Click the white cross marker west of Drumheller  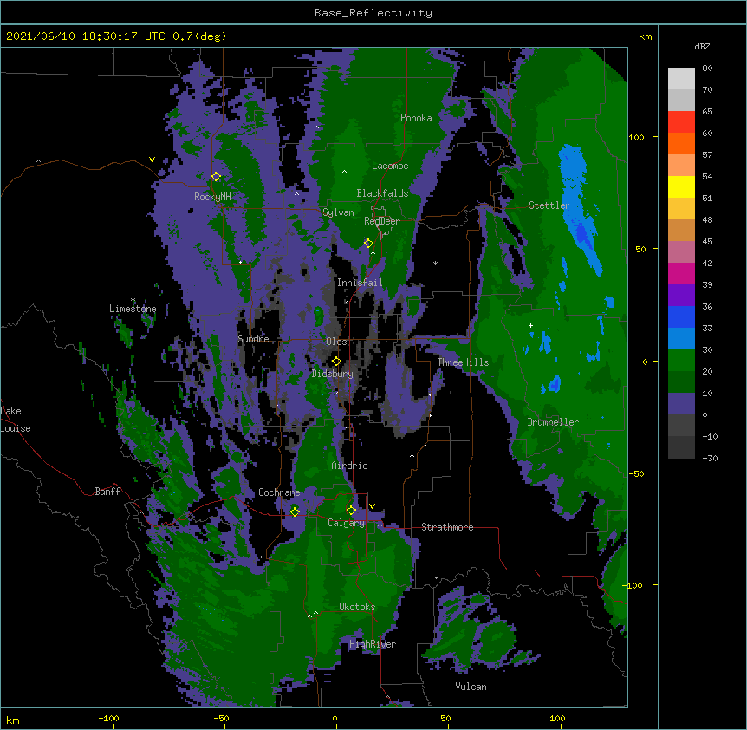pos(530,325)
